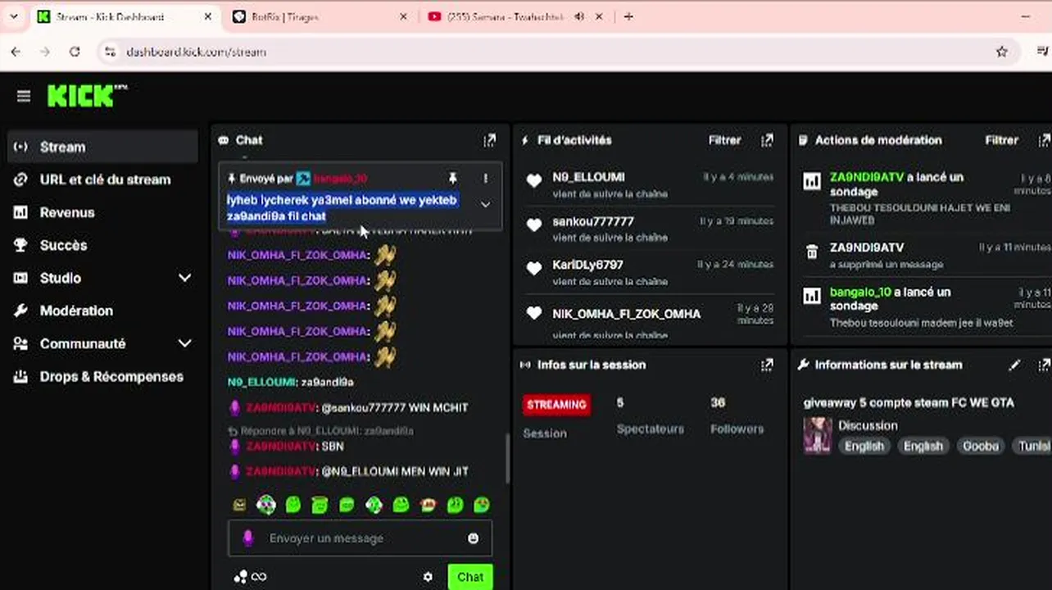The width and height of the screenshot is (1052, 590).
Task: Click NIK_OMHA_FI_ZOK_OMHA in the activity feed
Action: (x=627, y=314)
